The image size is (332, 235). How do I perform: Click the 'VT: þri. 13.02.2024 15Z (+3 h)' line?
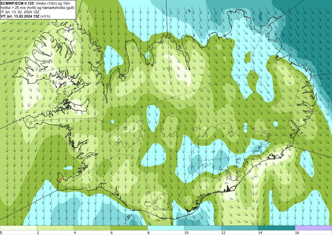[x=26, y=16]
